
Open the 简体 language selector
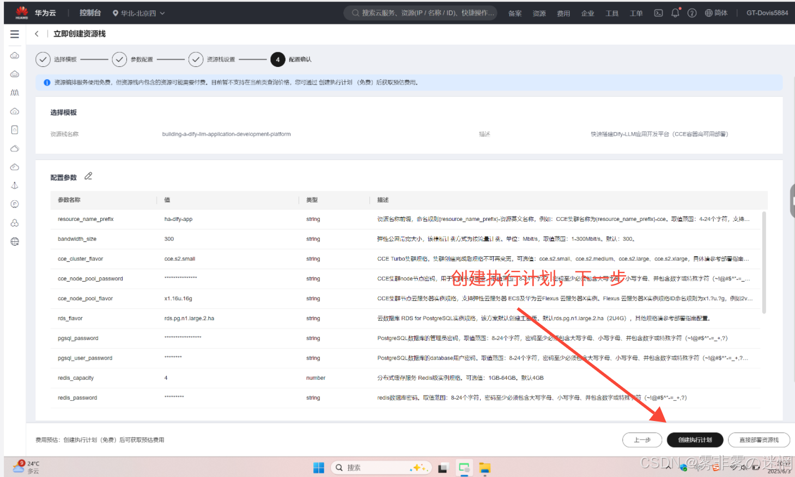click(x=716, y=13)
